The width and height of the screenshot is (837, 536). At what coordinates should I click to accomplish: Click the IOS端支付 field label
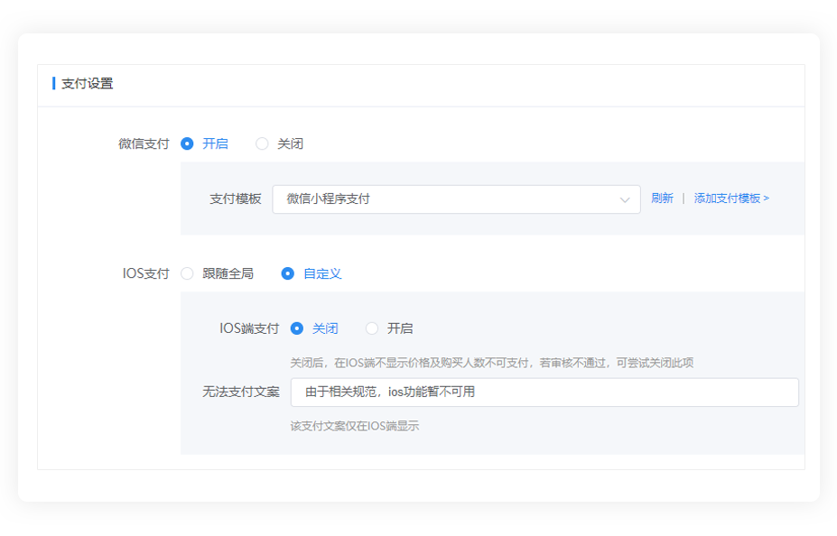pyautogui.click(x=249, y=328)
